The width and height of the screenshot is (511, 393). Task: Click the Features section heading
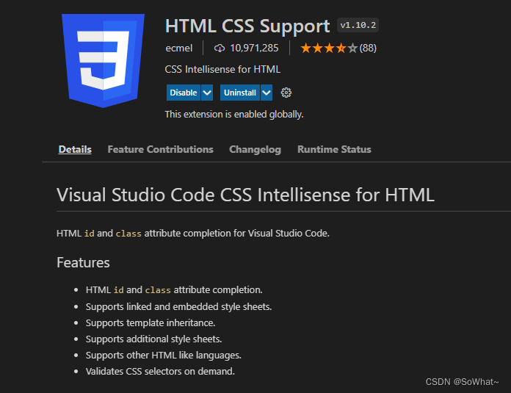click(83, 262)
